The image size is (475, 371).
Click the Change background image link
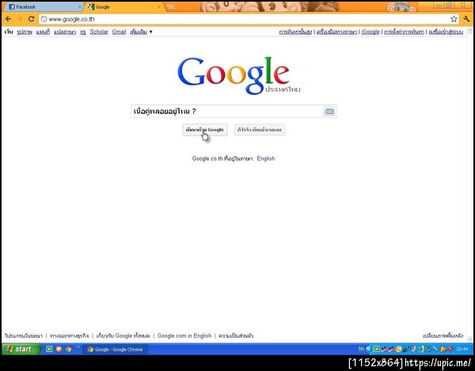443,335
